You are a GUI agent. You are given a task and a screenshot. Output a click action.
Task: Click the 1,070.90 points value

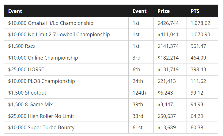pyautogui.click(x=200, y=35)
